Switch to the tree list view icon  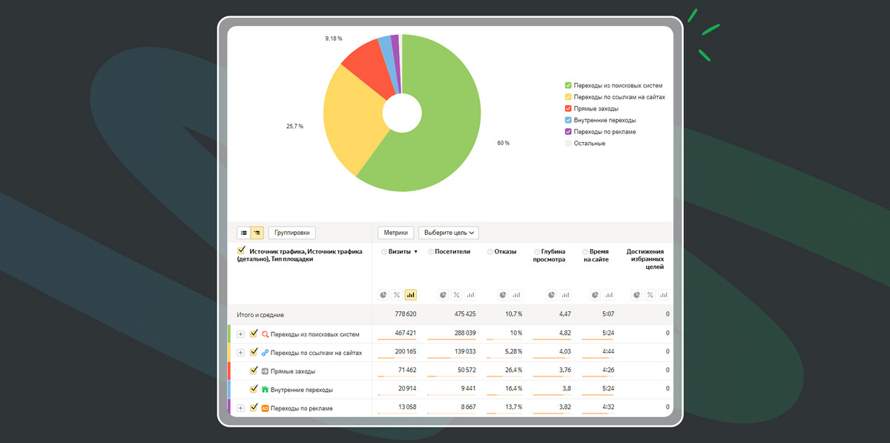257,233
